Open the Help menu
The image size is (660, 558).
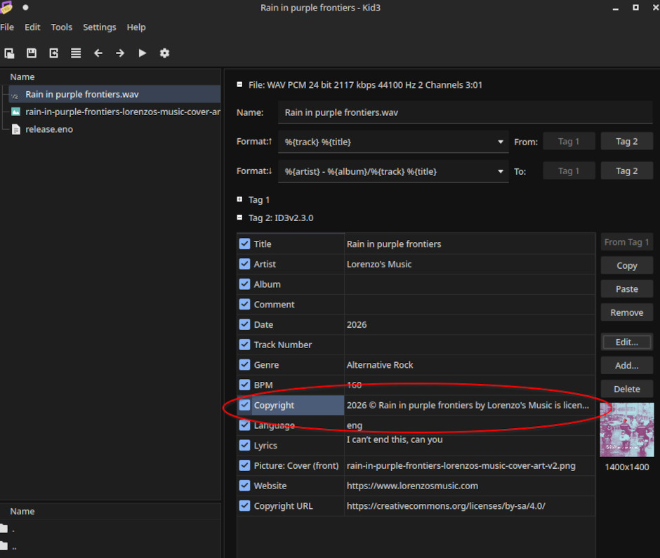pyautogui.click(x=136, y=27)
